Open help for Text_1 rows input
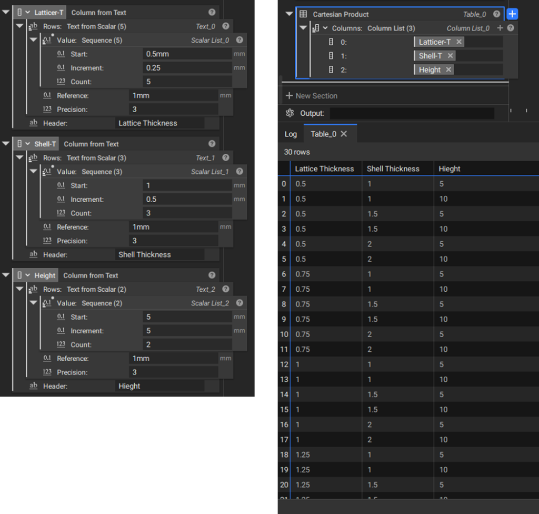539x514 pixels. tap(225, 157)
